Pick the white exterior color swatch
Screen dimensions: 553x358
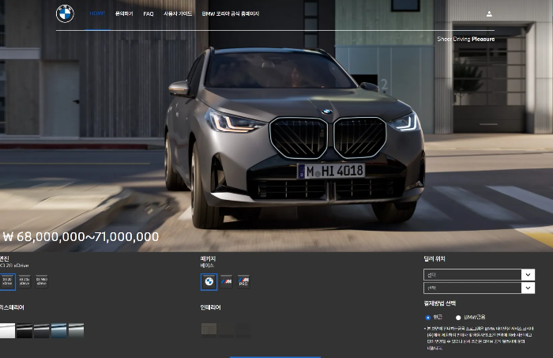7,330
